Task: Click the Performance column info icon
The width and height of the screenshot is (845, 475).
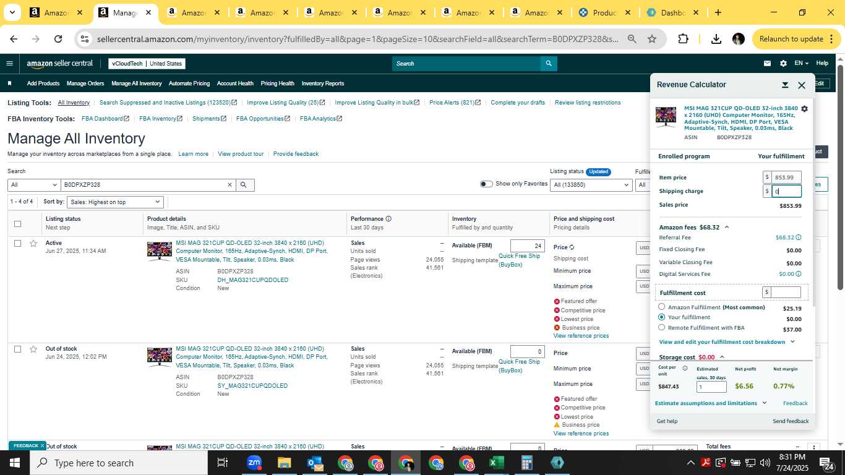Action: click(388, 218)
